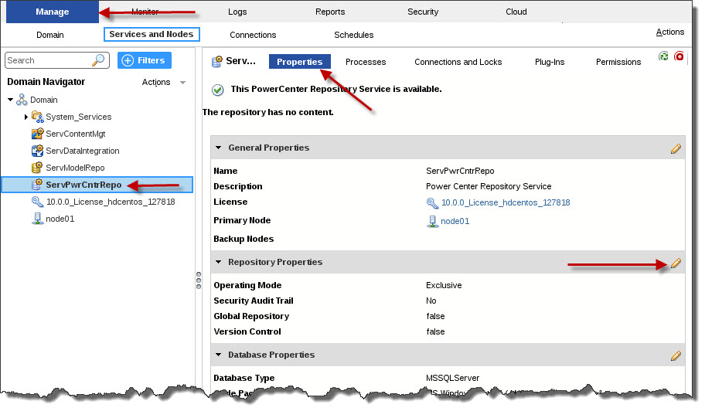
Task: Click the System_Services folder icon
Action: click(x=38, y=117)
